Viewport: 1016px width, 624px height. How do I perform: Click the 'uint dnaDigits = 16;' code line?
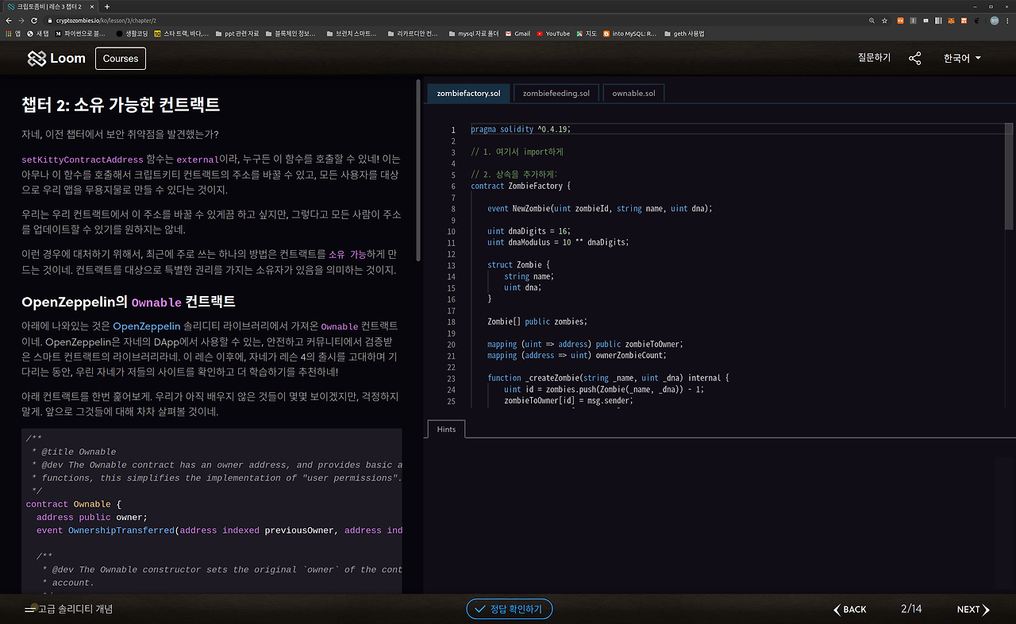coord(529,231)
